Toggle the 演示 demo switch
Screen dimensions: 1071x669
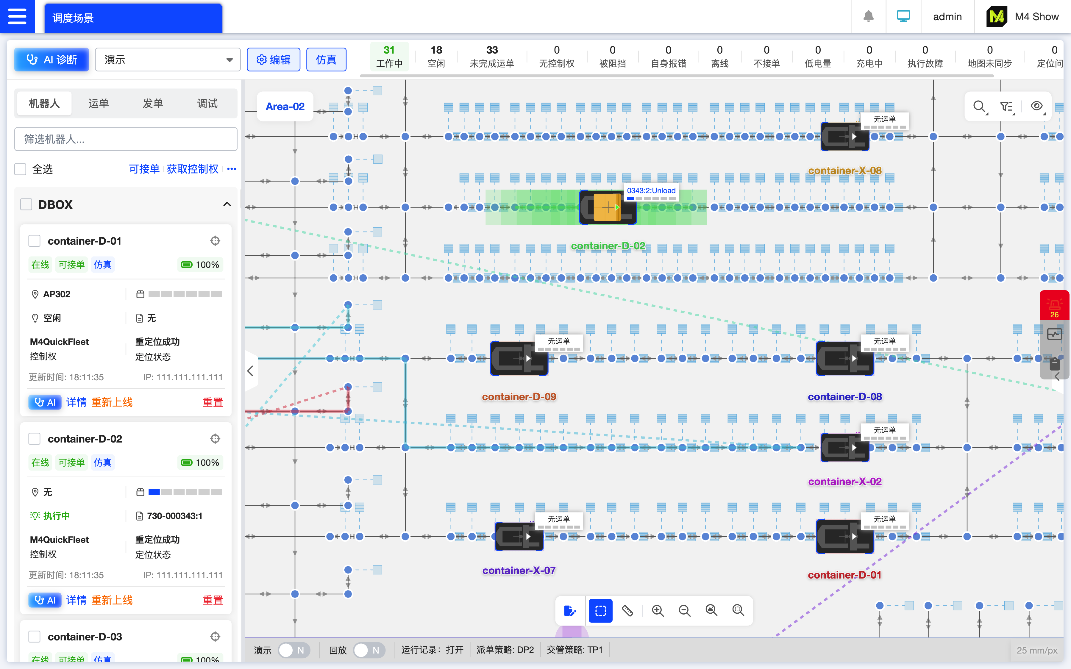coord(293,650)
